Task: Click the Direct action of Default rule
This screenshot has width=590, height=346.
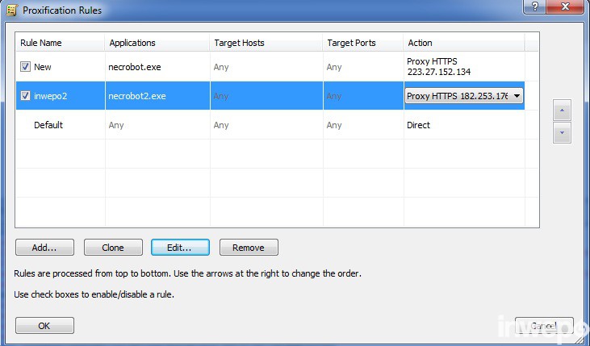Action: [418, 125]
